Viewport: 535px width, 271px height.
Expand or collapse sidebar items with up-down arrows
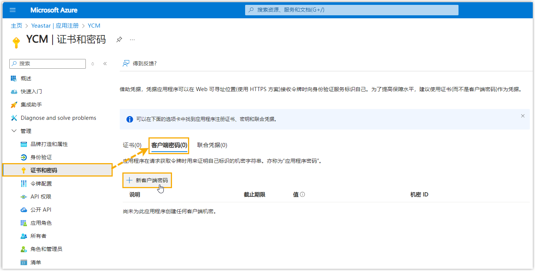click(x=93, y=64)
